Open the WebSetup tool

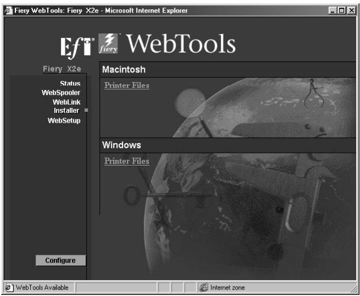pos(64,121)
